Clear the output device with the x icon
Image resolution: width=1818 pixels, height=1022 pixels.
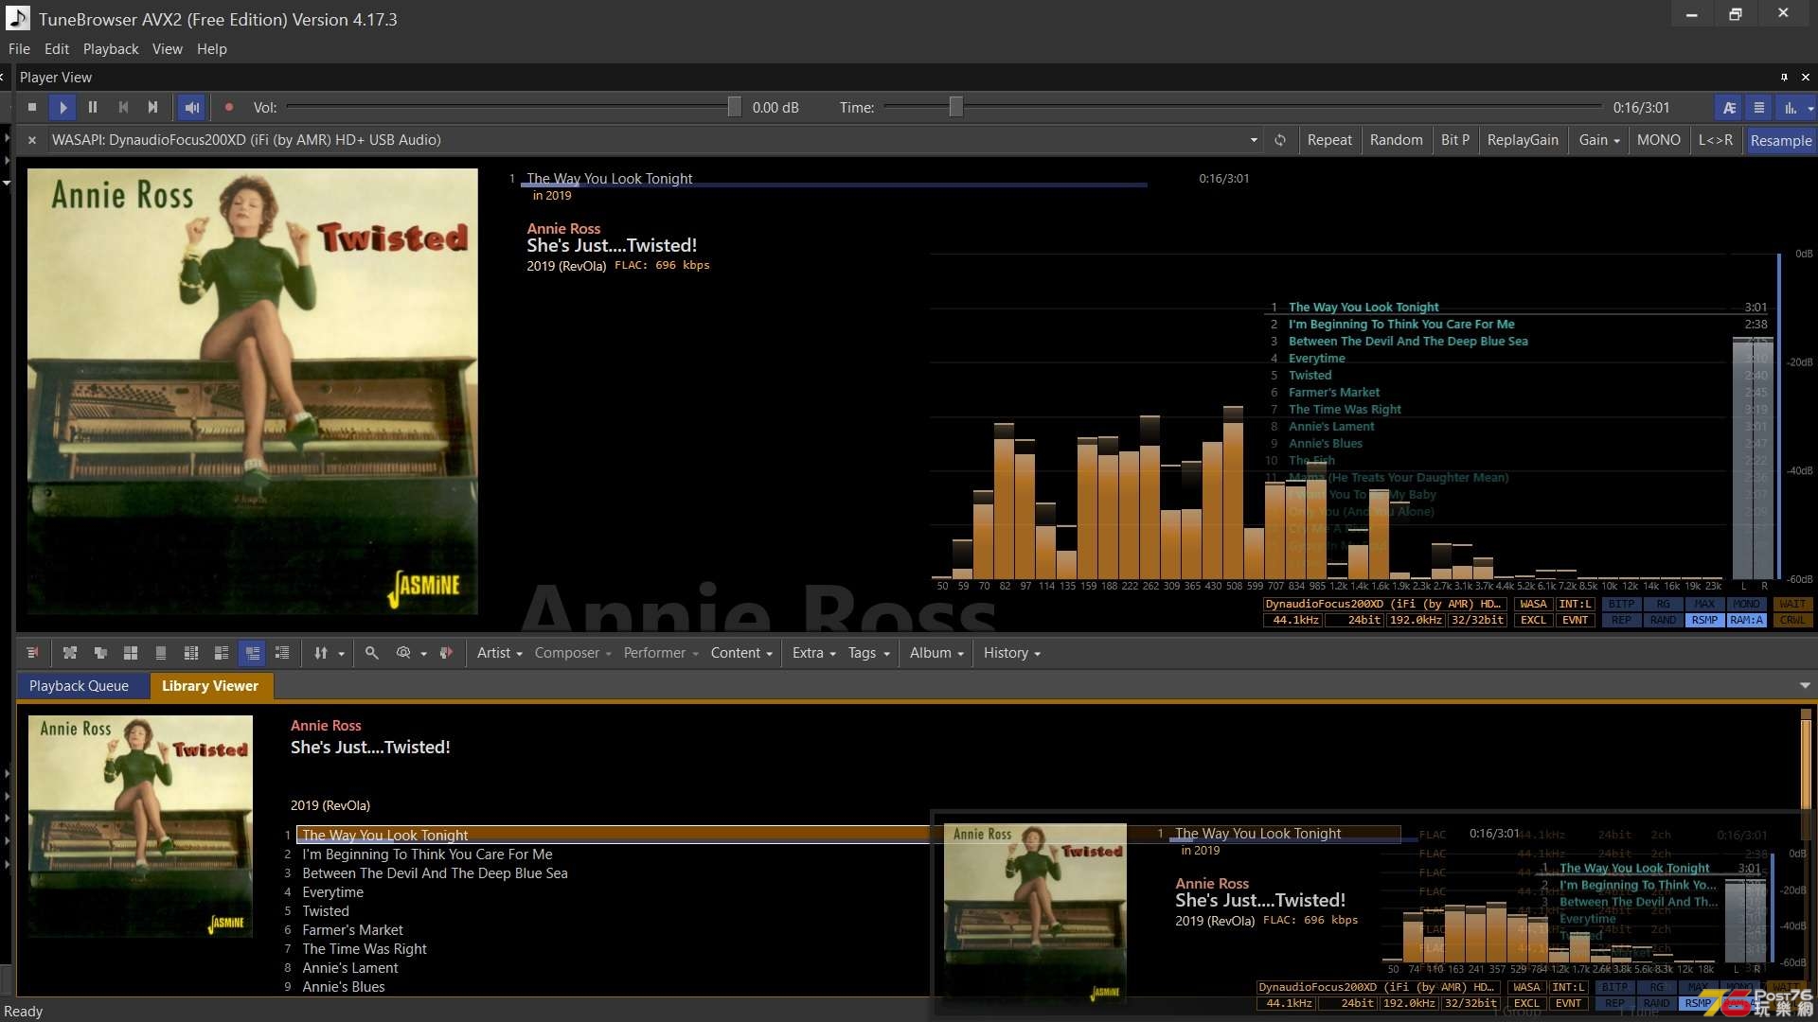pyautogui.click(x=32, y=140)
